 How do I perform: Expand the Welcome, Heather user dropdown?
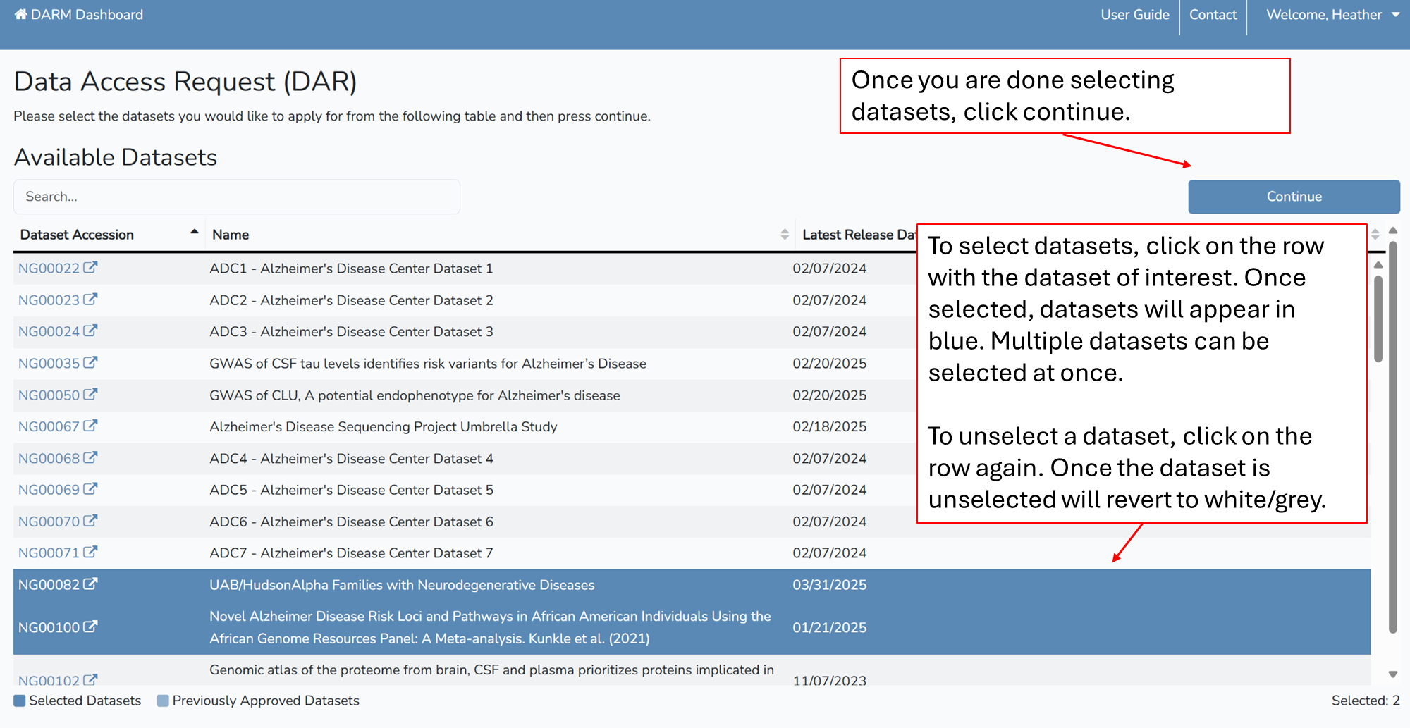click(1332, 15)
